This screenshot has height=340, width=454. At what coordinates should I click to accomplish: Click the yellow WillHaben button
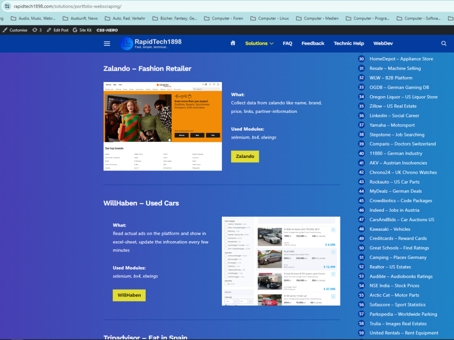[129, 295]
